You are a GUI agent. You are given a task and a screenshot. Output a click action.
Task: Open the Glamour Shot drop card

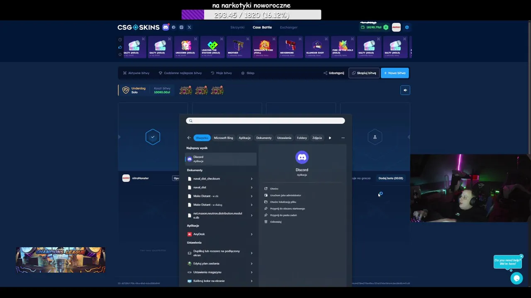coord(316,47)
